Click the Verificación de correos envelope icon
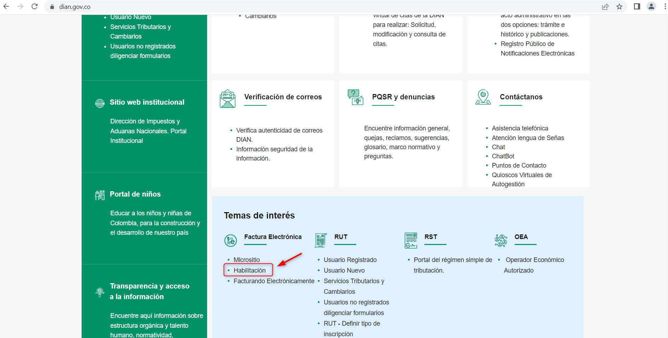The image size is (668, 338). [227, 99]
